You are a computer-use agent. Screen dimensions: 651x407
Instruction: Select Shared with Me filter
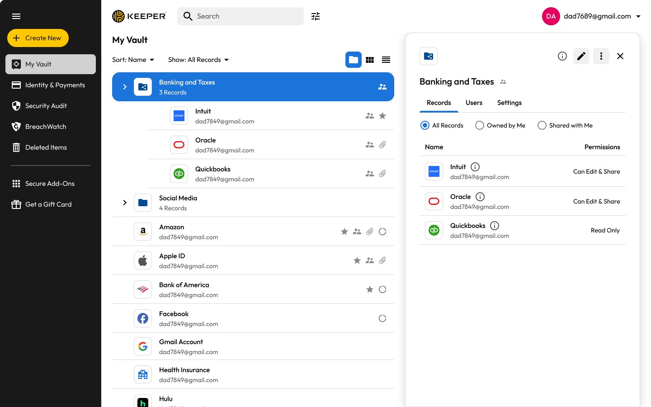coord(542,125)
